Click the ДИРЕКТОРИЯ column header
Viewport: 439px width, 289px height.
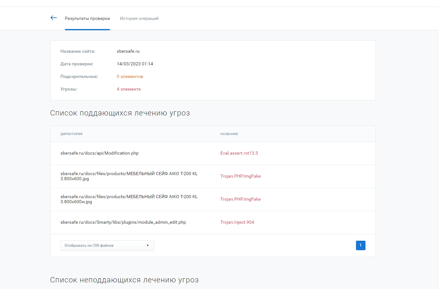71,134
